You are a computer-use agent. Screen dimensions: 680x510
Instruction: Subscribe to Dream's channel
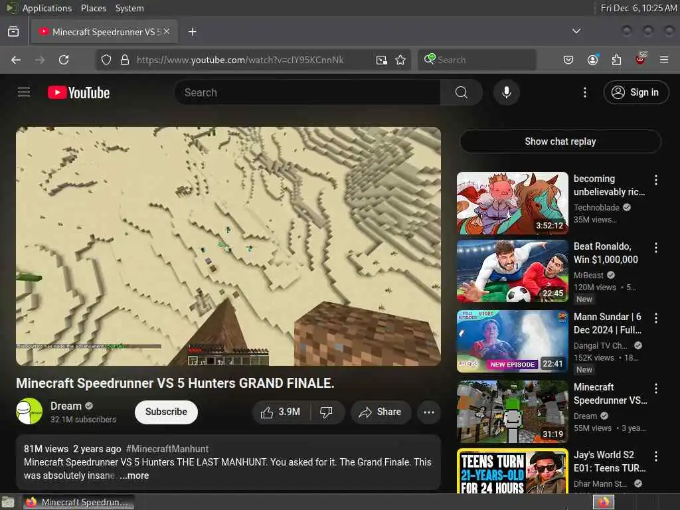166,412
